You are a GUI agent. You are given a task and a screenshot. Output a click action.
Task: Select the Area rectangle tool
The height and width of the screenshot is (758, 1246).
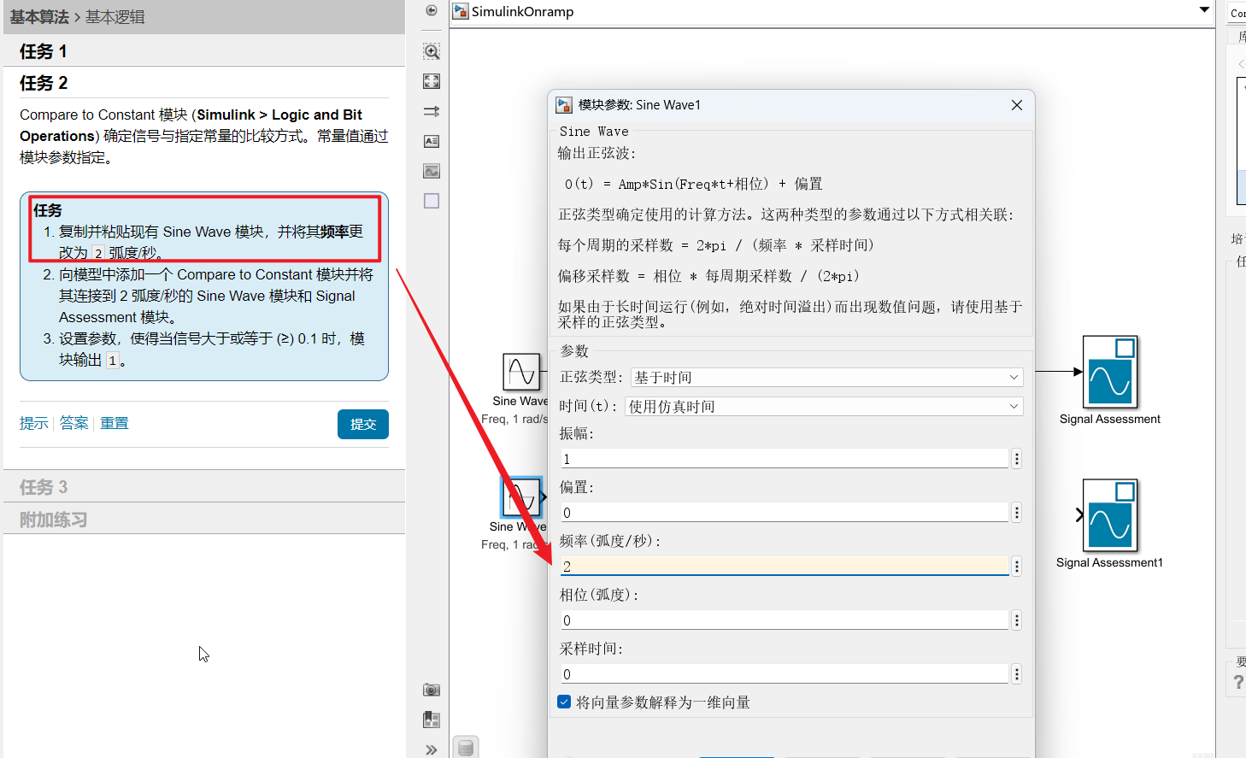tap(432, 201)
